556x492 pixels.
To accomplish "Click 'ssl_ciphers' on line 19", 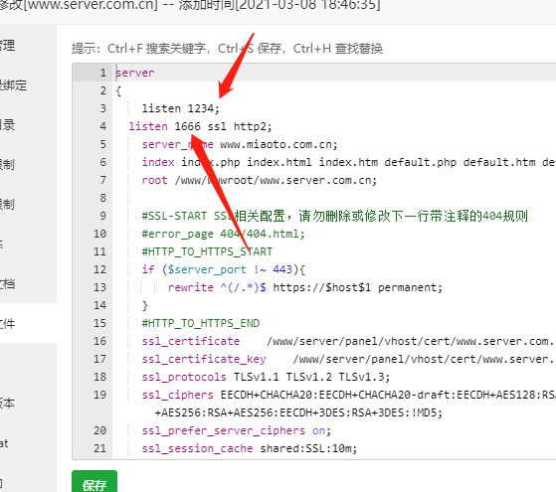I will 178,395.
